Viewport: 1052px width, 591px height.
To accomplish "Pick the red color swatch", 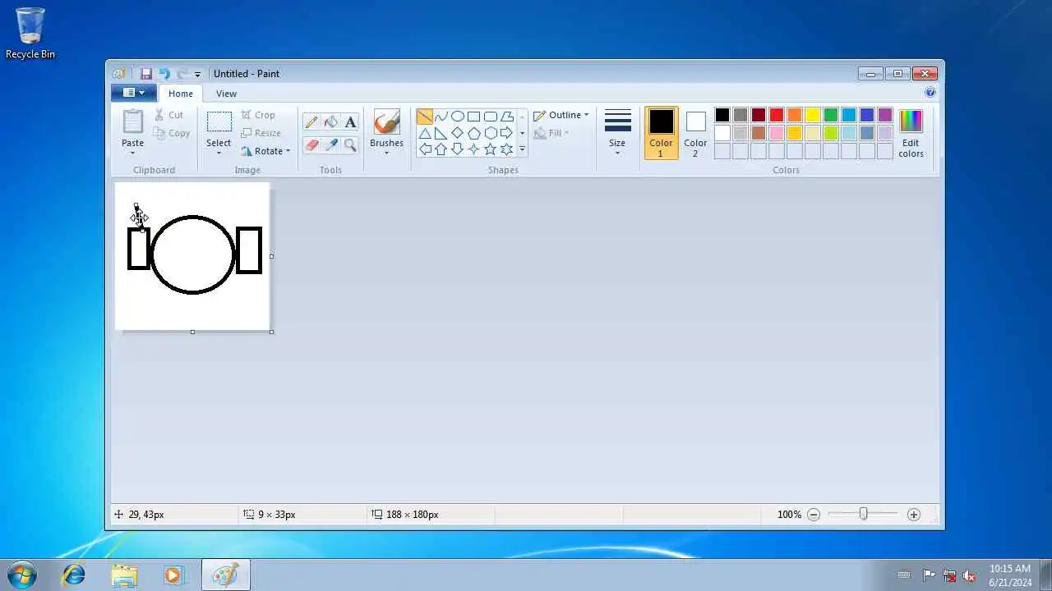I will click(777, 115).
